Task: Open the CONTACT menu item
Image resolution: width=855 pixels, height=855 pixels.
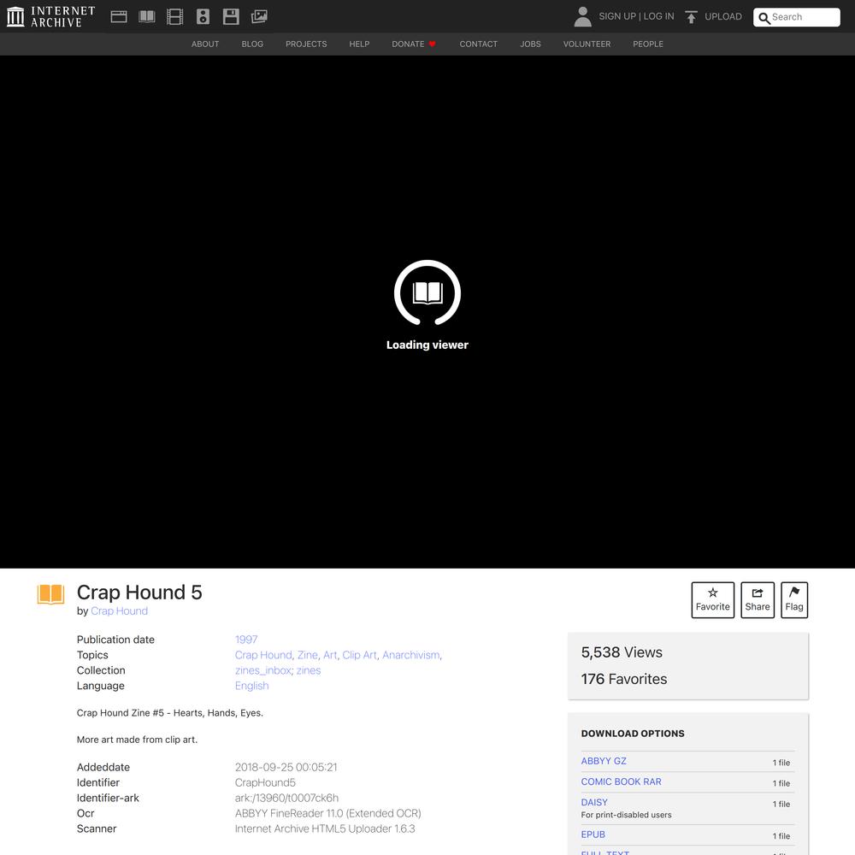Action: point(479,44)
